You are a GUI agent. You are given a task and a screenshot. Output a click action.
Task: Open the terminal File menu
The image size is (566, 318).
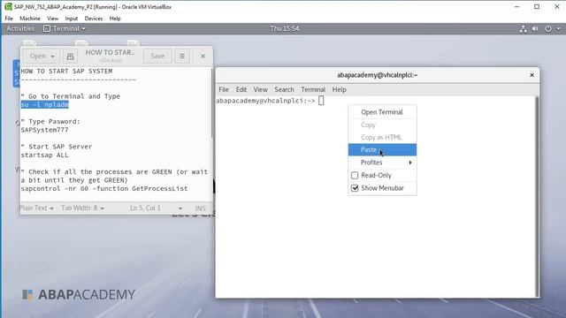pos(224,89)
